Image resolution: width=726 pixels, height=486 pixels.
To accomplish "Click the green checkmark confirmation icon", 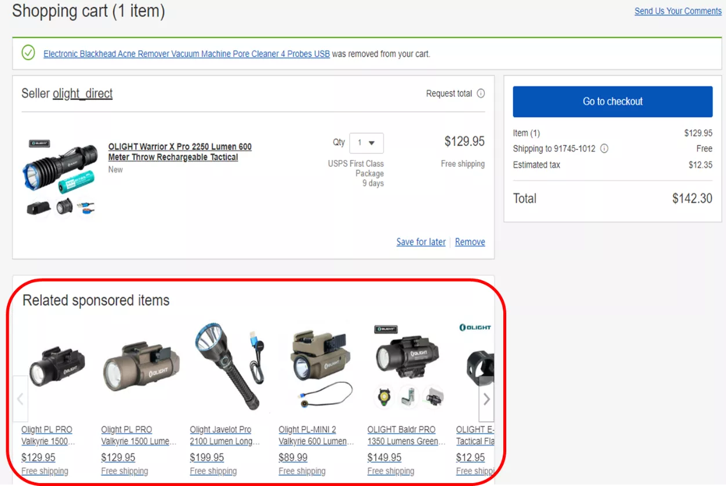I will pyautogui.click(x=28, y=53).
